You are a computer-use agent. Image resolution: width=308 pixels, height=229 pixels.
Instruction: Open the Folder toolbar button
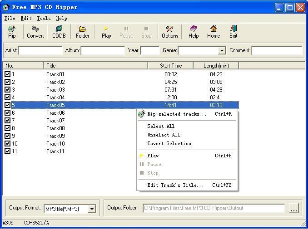click(83, 31)
